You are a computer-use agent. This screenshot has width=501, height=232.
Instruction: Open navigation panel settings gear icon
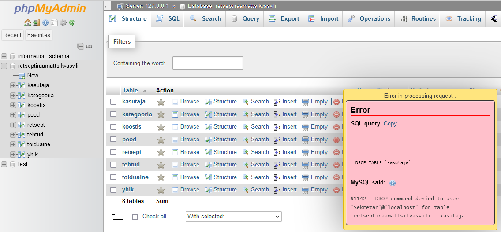(63, 22)
